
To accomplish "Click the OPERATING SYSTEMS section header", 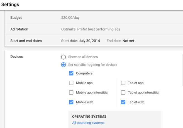I will (89, 117).
